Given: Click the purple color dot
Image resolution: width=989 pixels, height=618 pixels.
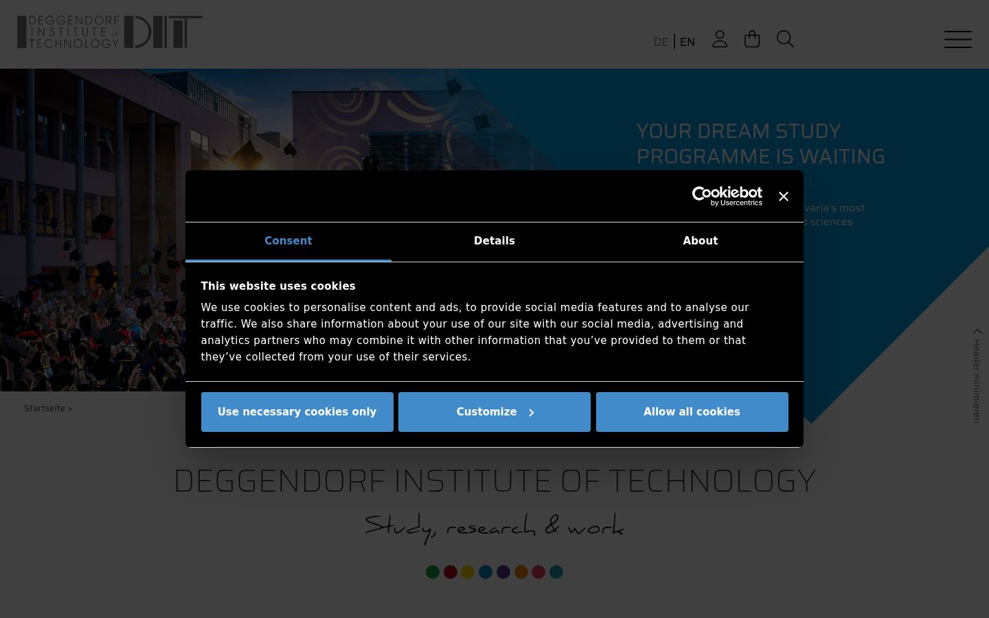Looking at the screenshot, I should (x=503, y=572).
